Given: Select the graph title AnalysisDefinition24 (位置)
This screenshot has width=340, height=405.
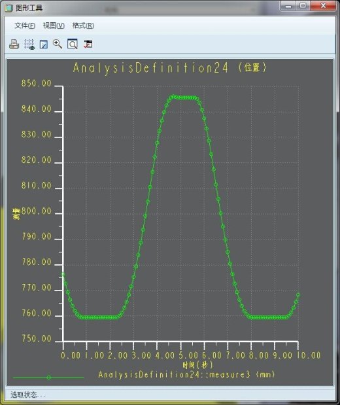Looking at the screenshot, I should (169, 68).
